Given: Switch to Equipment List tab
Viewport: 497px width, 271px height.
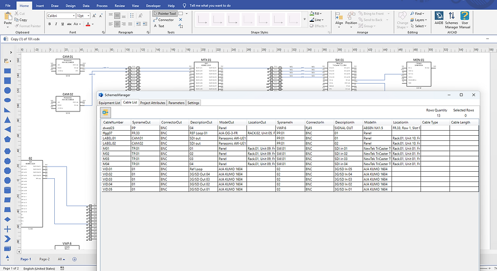Looking at the screenshot, I should 109,103.
